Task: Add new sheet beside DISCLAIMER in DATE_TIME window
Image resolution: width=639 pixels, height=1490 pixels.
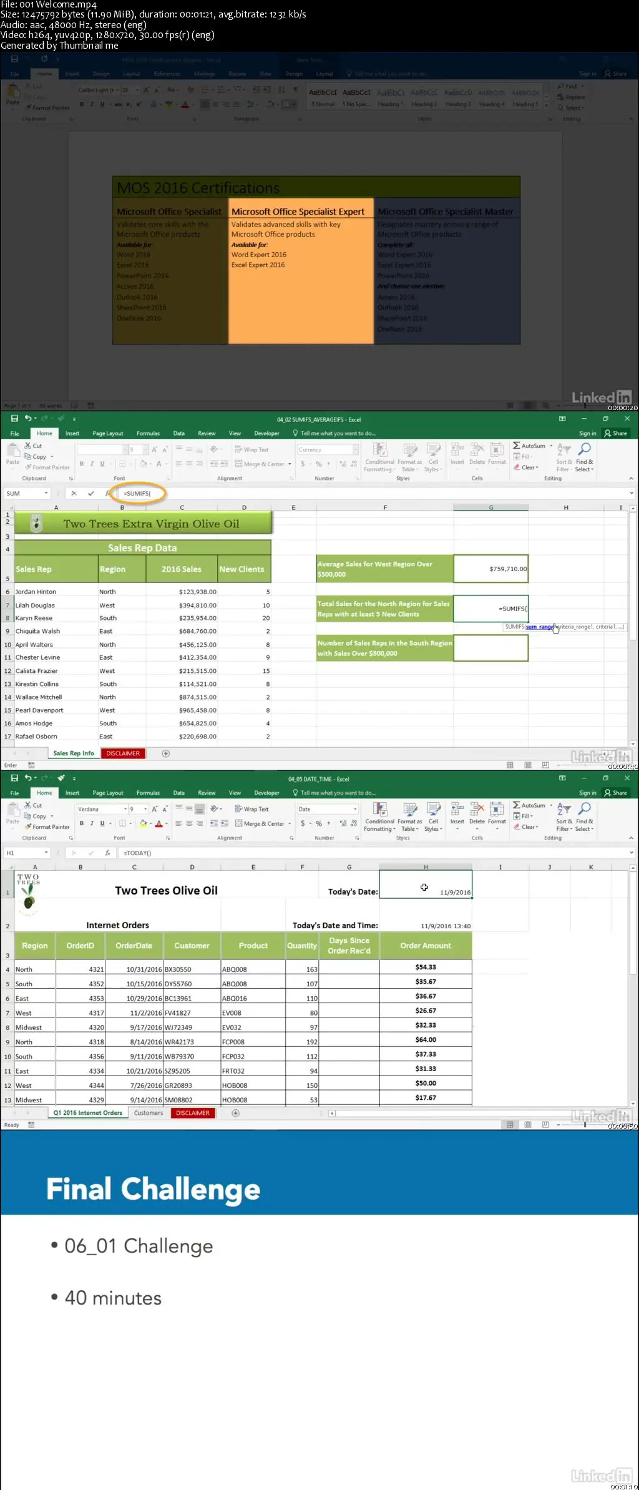Action: [235, 1113]
